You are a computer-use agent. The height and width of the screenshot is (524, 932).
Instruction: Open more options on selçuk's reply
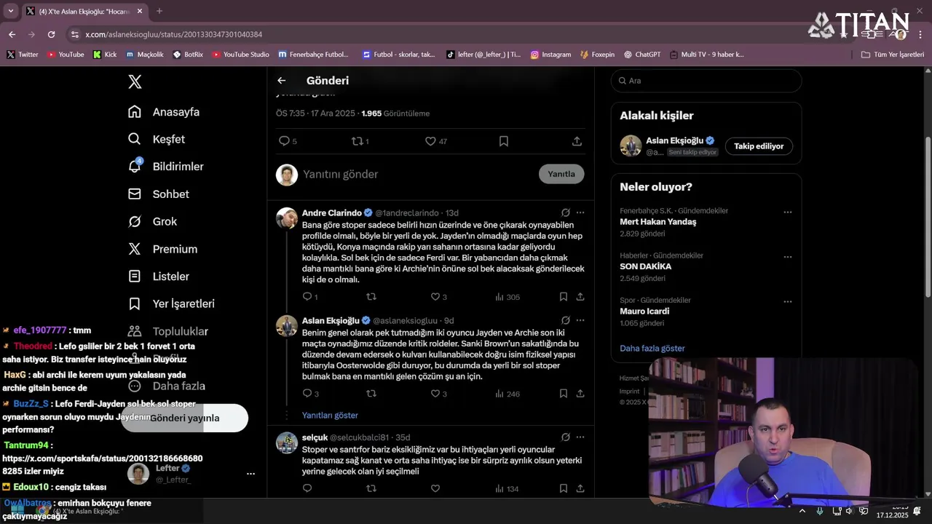pyautogui.click(x=580, y=437)
